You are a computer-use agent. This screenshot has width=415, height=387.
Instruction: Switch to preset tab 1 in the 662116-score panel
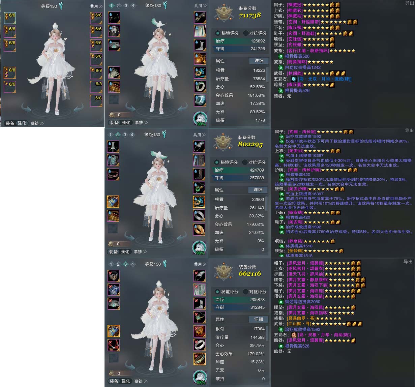(x=111, y=264)
